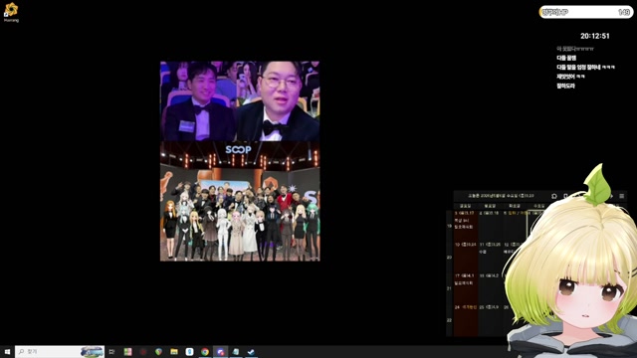Open the pink-green app icon beside Task View

127,351
